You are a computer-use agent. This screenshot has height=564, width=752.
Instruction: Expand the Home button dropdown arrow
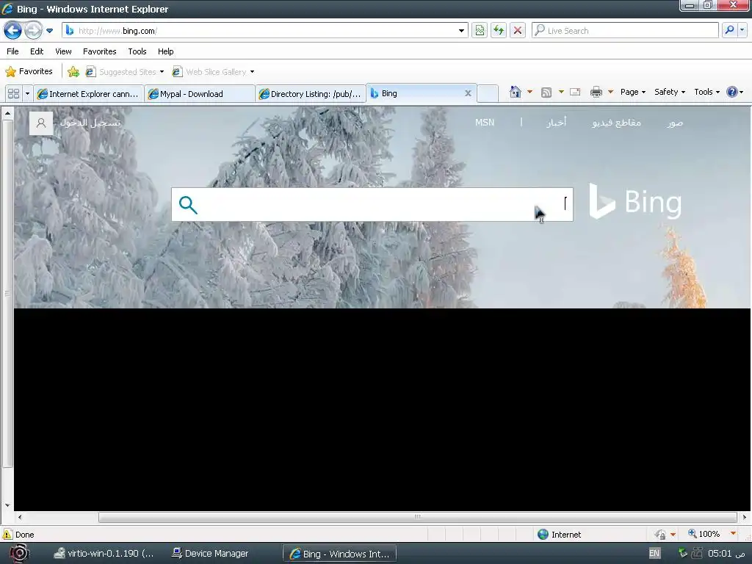[530, 92]
